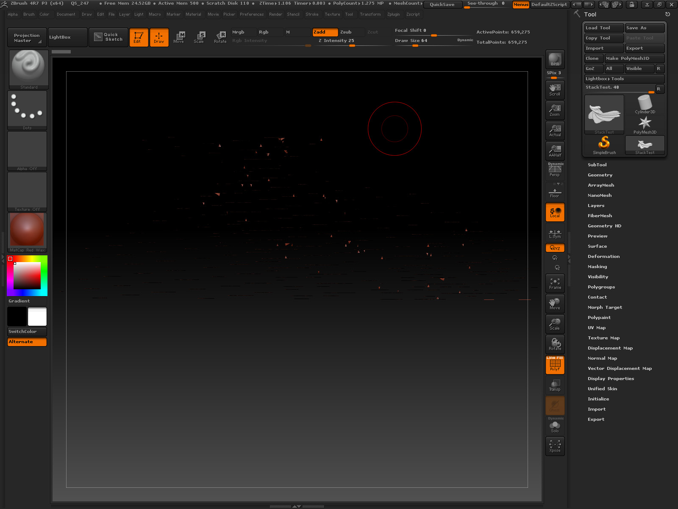This screenshot has width=678, height=509.
Task: Select the black secondary color swatch
Action: [x=17, y=317]
